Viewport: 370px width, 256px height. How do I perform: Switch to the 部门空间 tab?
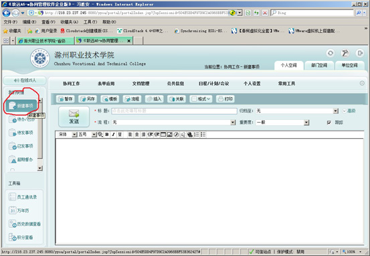(319, 66)
